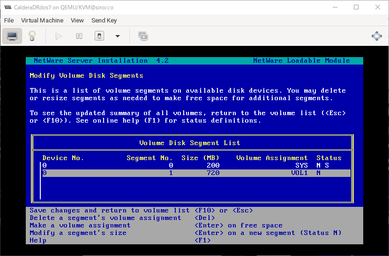Open virtual hardware details lightbulb

(32, 36)
